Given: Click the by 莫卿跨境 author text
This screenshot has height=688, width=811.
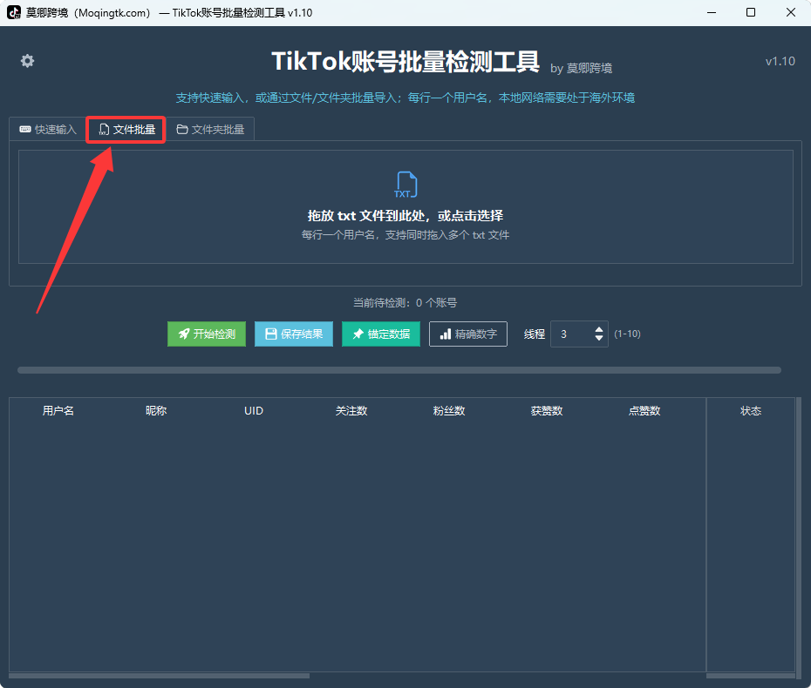Looking at the screenshot, I should (582, 68).
